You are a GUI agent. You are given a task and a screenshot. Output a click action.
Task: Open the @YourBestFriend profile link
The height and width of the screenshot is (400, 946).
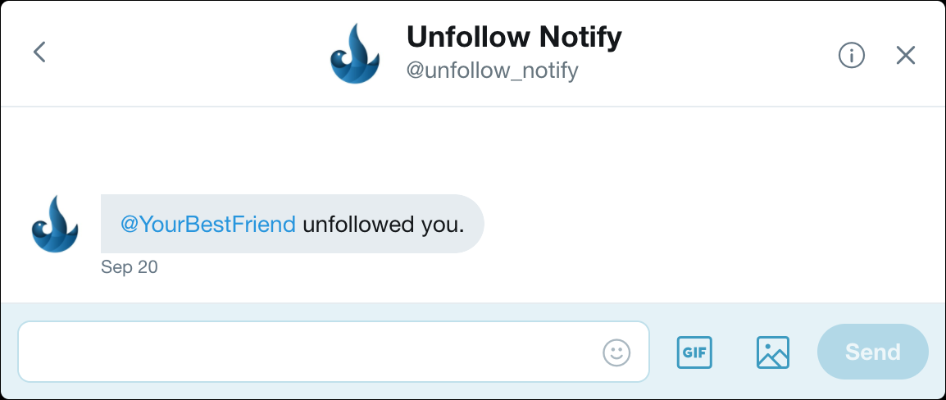(208, 224)
